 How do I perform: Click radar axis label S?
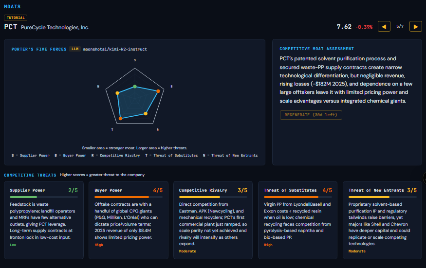tap(135, 60)
